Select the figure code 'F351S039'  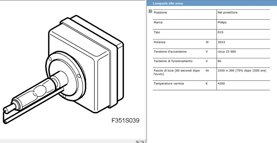[x=126, y=120]
